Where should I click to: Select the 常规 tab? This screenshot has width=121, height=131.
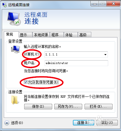click(x=11, y=34)
